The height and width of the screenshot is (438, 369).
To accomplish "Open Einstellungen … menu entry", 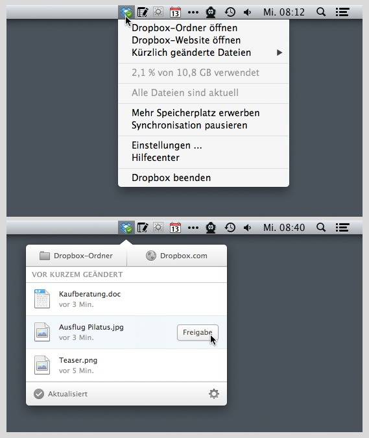I will [204, 145].
